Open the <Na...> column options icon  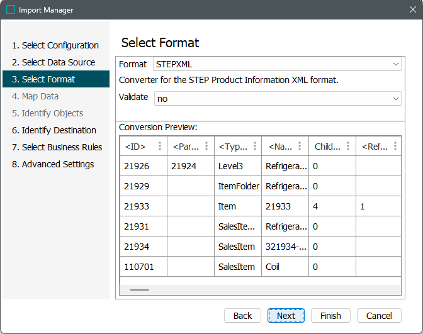coord(302,147)
